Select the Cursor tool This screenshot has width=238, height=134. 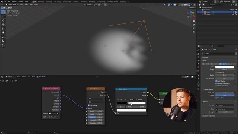(x=3, y=16)
